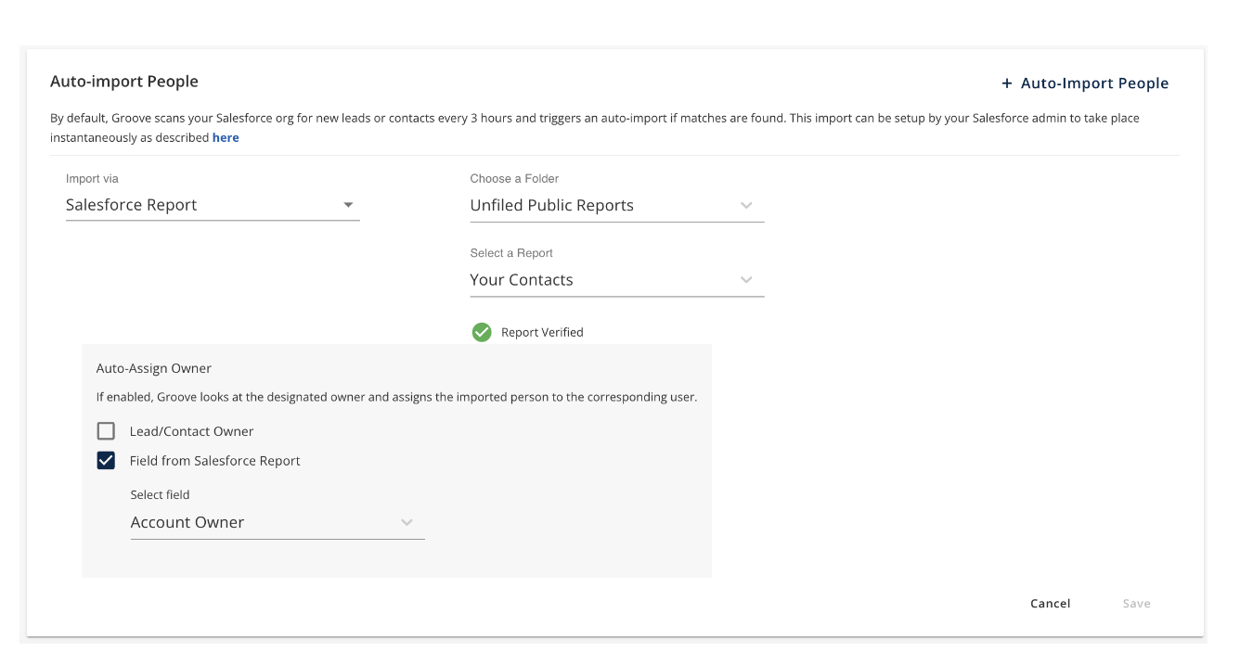Screen dimensions: 1240x664
Task: Open the 'here' instant import link
Action: click(x=226, y=137)
